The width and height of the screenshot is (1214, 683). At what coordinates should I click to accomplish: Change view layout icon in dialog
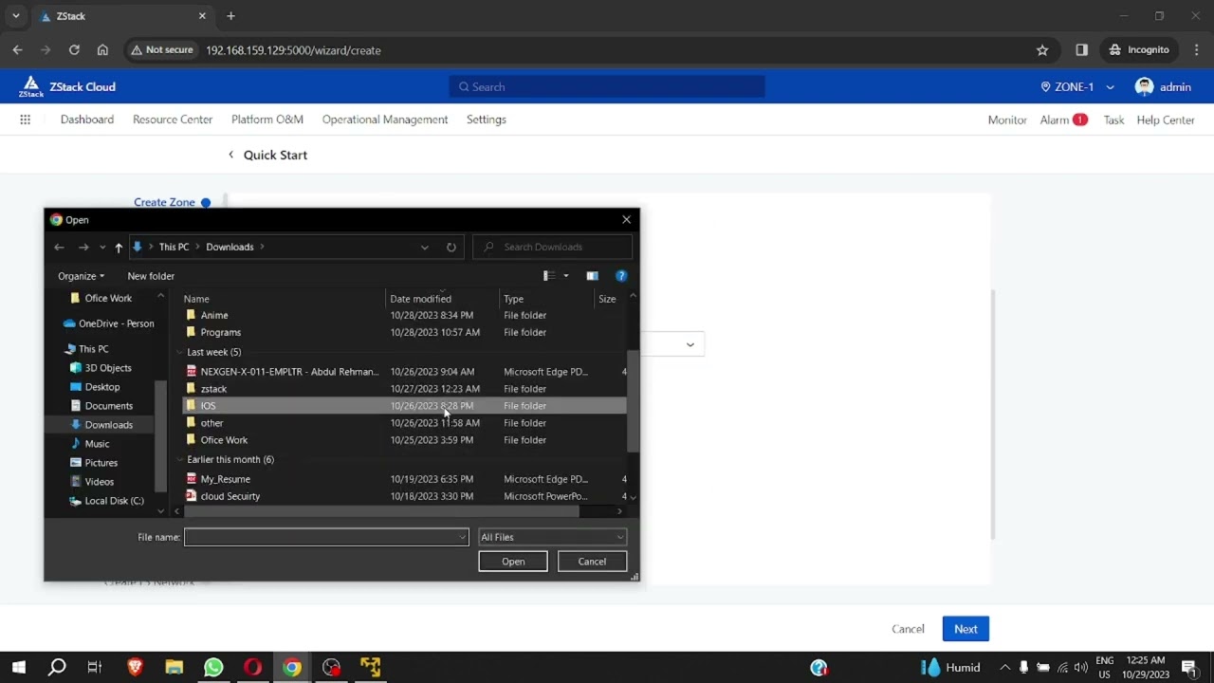click(548, 276)
